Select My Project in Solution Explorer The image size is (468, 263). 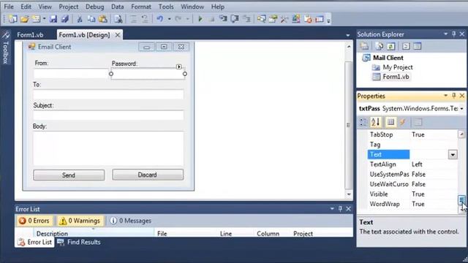tap(397, 67)
